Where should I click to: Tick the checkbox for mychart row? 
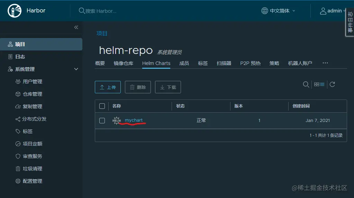[102, 120]
